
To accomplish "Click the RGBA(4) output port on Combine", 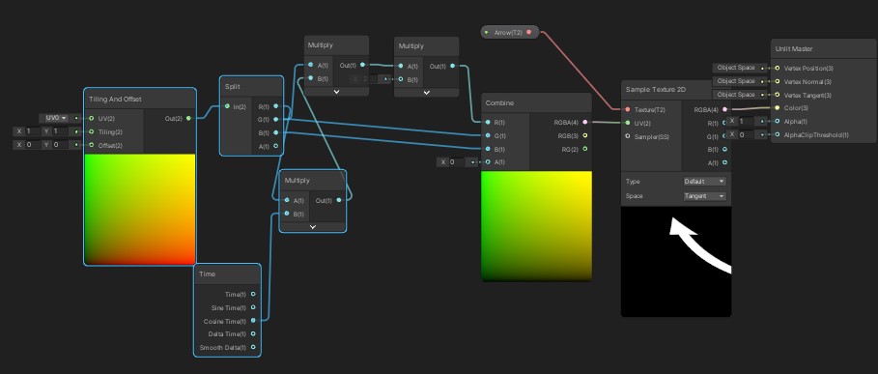I will (x=585, y=122).
